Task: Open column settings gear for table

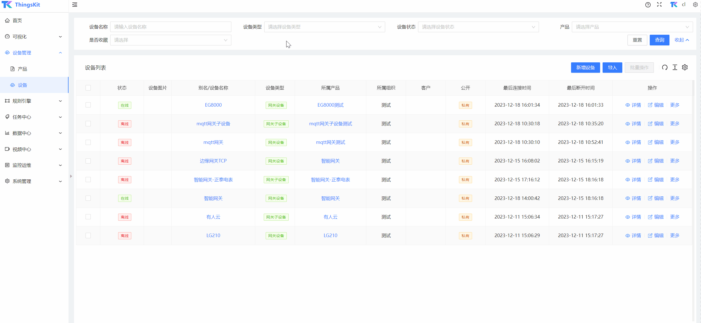Action: pyautogui.click(x=685, y=68)
